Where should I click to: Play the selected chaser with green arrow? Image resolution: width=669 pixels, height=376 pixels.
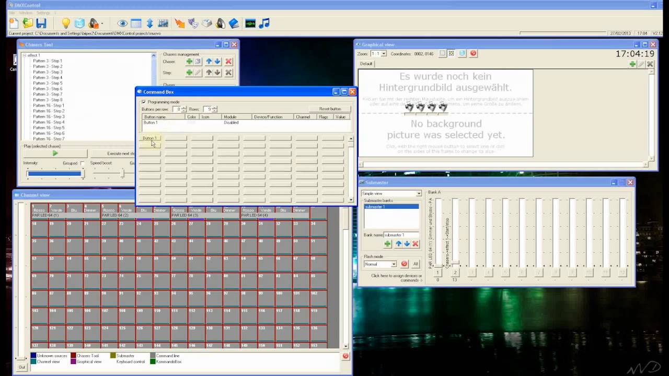point(55,154)
